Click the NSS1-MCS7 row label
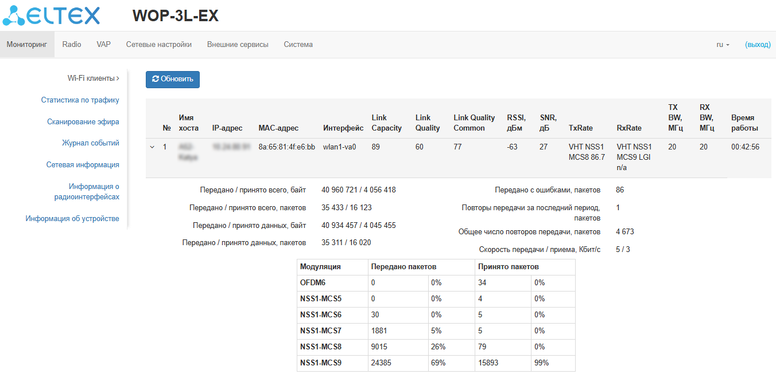 [321, 331]
